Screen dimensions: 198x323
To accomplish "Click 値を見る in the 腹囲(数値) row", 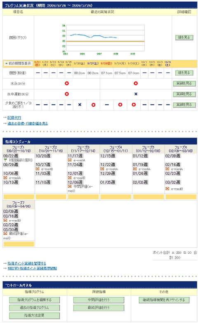I will tap(184, 73).
